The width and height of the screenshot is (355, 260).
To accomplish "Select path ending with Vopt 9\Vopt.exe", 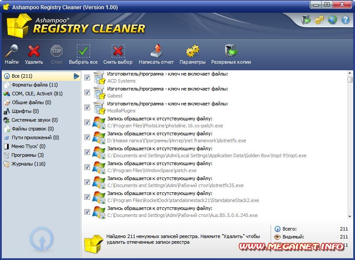I will pyautogui.click(x=206, y=155).
